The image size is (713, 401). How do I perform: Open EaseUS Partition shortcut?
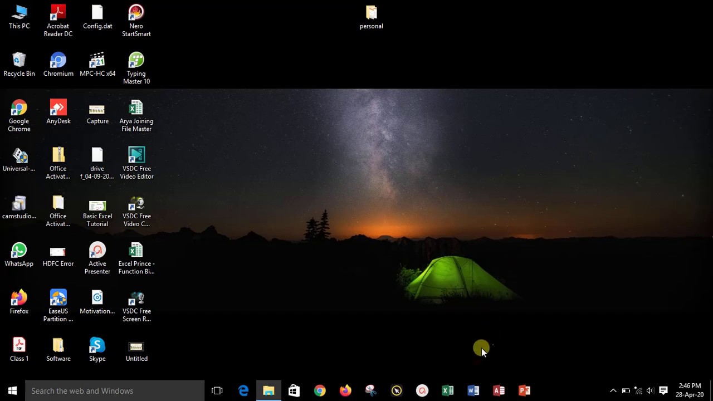pyautogui.click(x=58, y=306)
